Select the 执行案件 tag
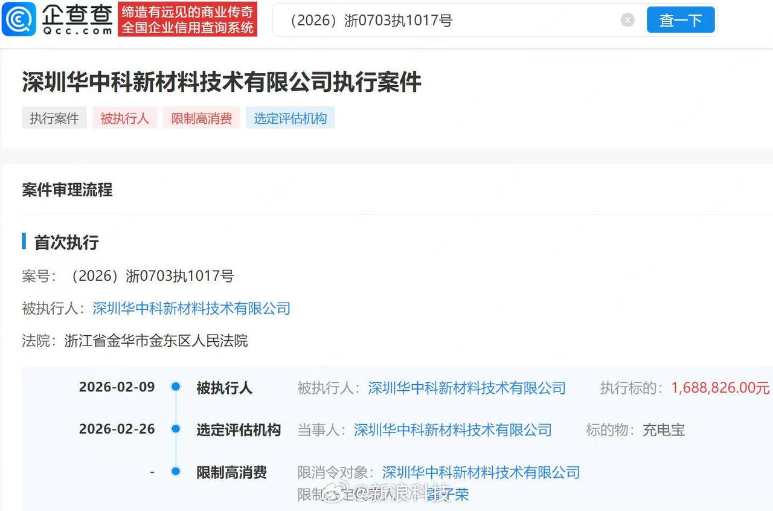Viewport: 773px width, 511px height. tap(54, 118)
